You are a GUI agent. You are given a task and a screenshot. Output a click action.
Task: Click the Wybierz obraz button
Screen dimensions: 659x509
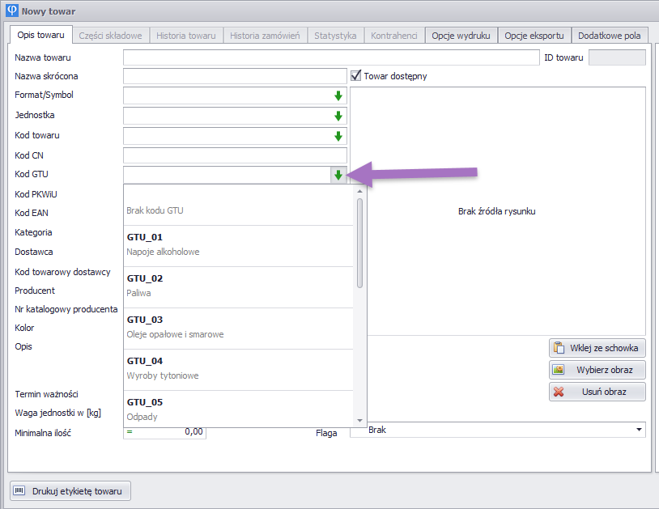click(597, 370)
